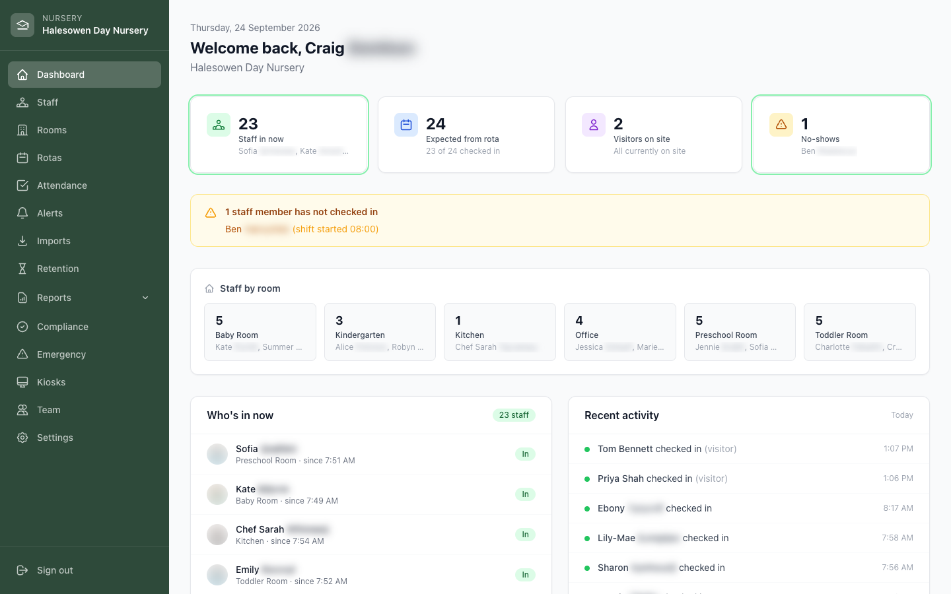Click 'Priya Shah checked in' activity entry

tap(749, 478)
